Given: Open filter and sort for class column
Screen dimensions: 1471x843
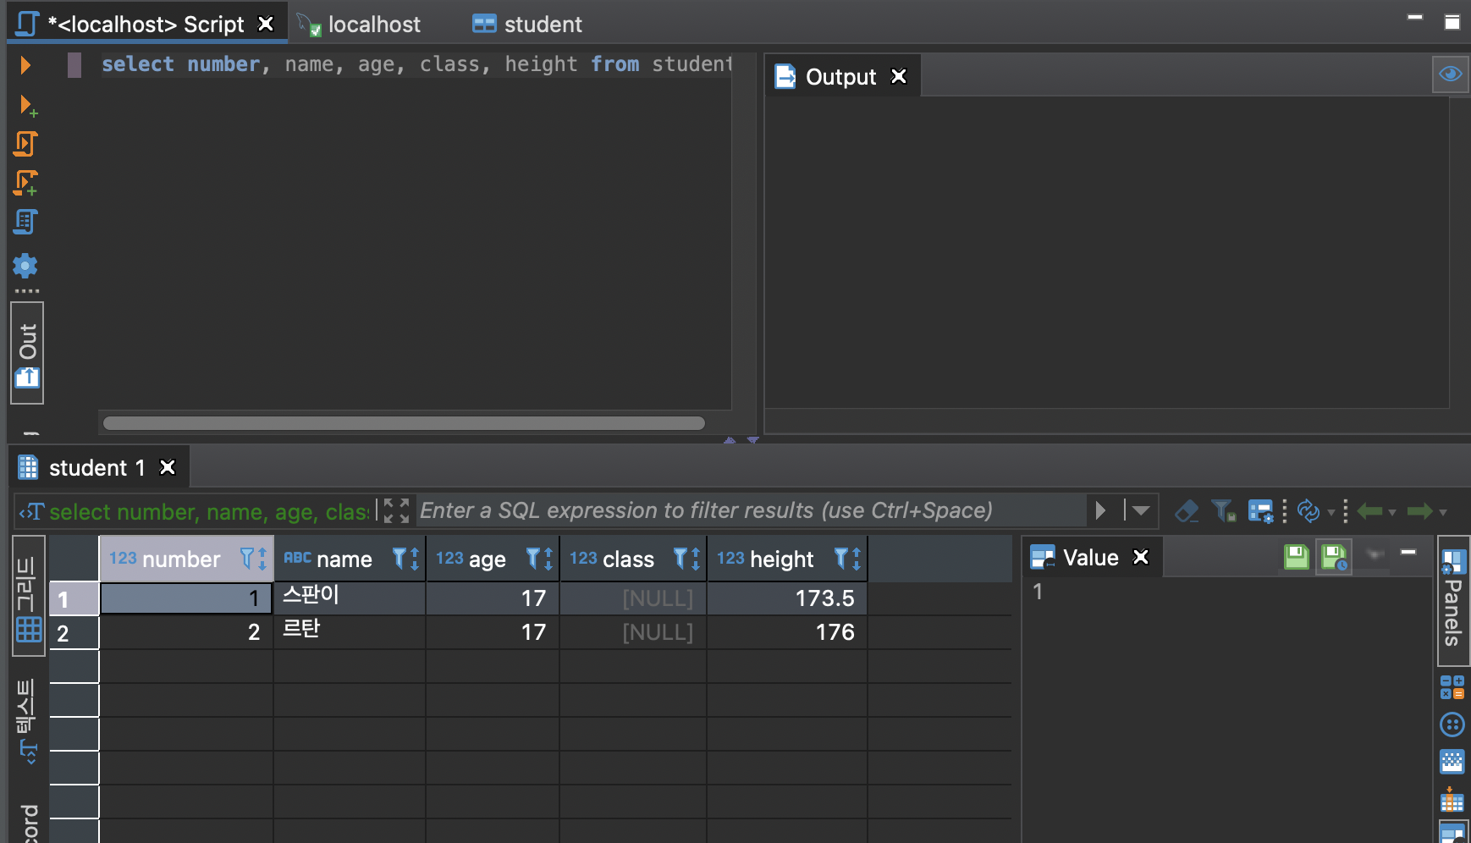Looking at the screenshot, I should 686,559.
